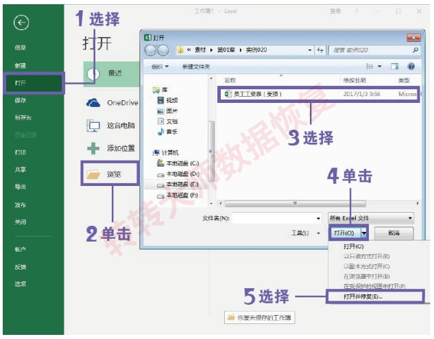
Task: Click the 第01章 breadcrumb segment
Action: pyautogui.click(x=226, y=50)
